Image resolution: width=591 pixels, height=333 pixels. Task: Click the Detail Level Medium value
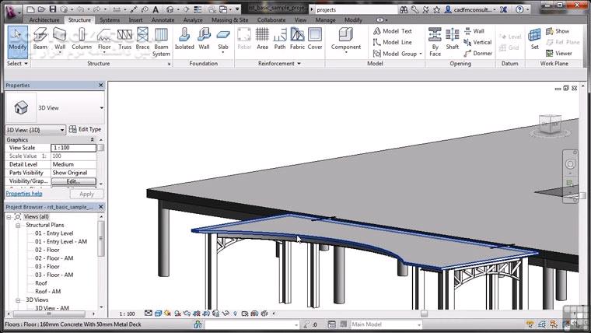pos(74,164)
